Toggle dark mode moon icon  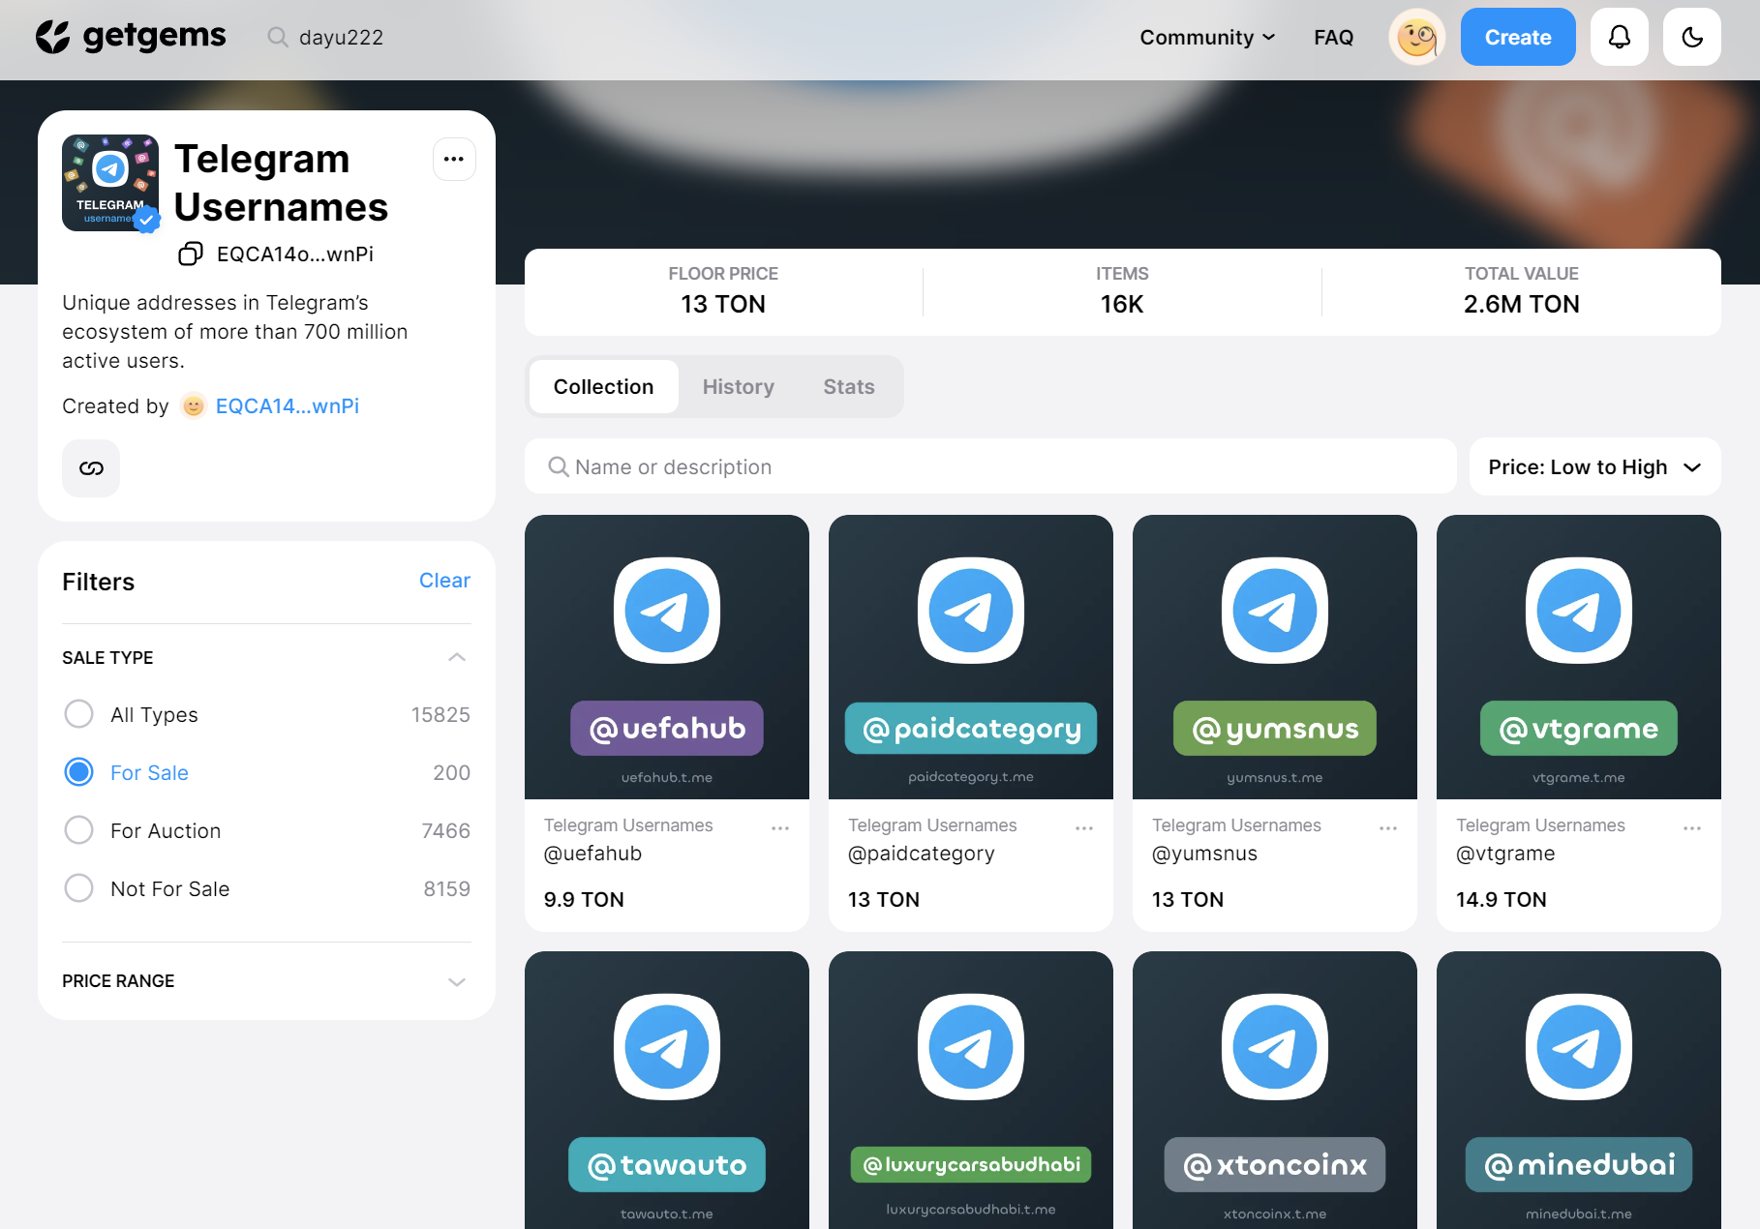[1692, 37]
